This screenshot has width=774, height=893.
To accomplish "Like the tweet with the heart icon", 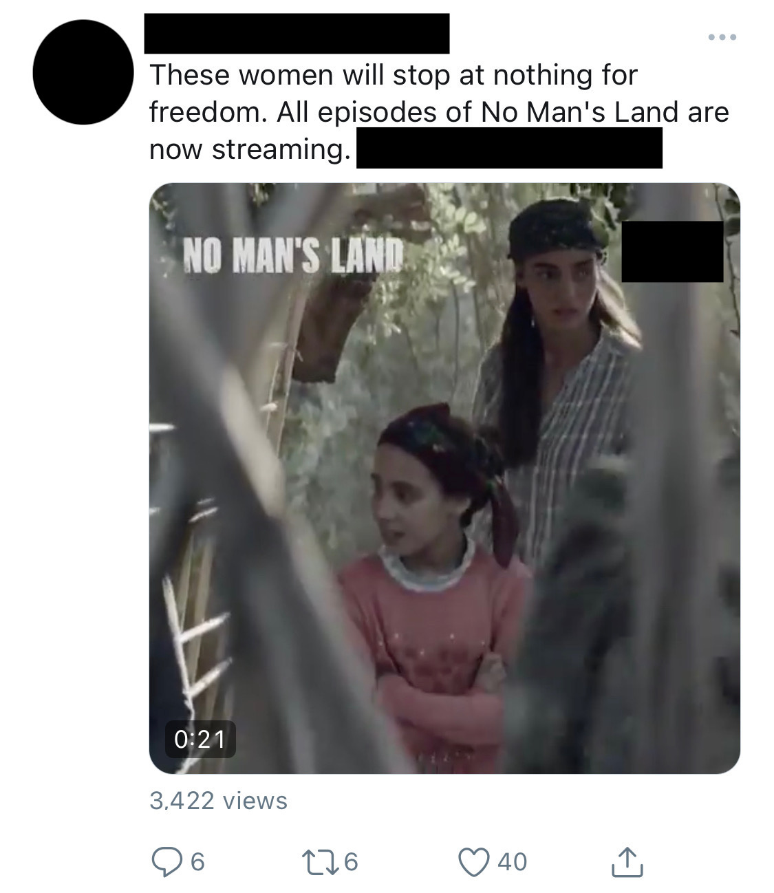I will tap(474, 862).
